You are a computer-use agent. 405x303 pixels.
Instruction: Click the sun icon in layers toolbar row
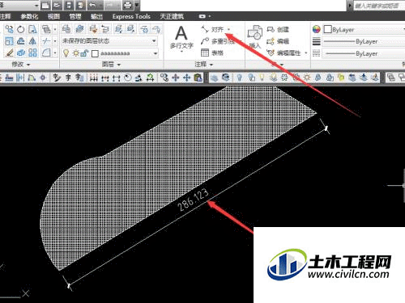pos(307,78)
